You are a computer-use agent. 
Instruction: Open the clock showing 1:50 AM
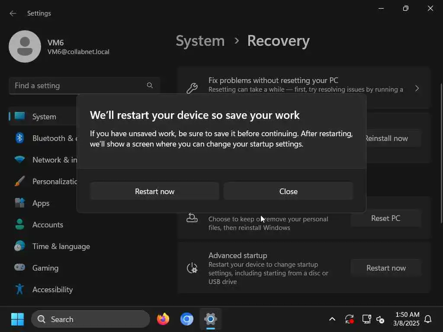[407, 319]
